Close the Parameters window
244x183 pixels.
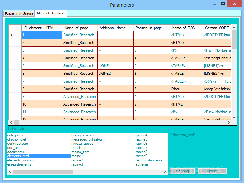pos(235,4)
